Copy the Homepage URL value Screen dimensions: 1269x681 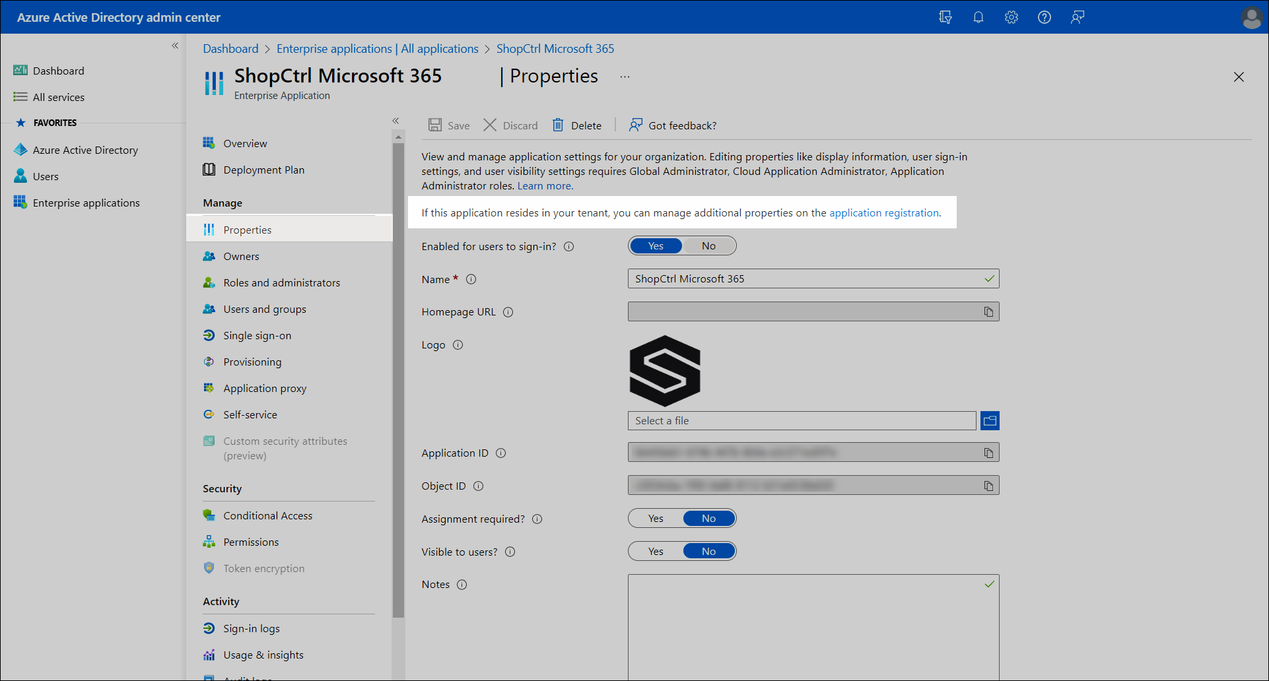pyautogui.click(x=988, y=311)
